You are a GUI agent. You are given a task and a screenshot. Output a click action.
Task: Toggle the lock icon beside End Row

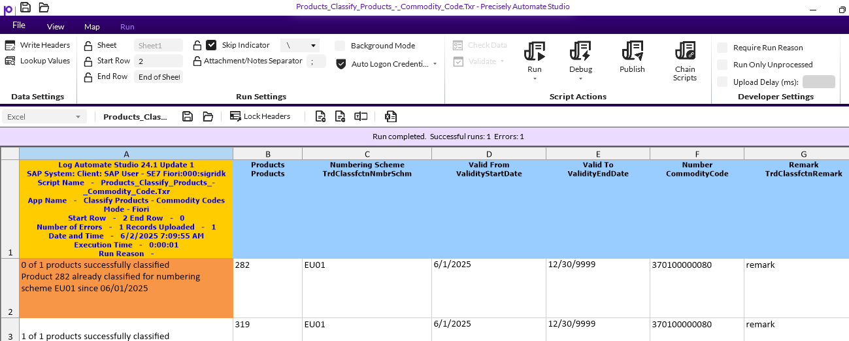click(88, 77)
